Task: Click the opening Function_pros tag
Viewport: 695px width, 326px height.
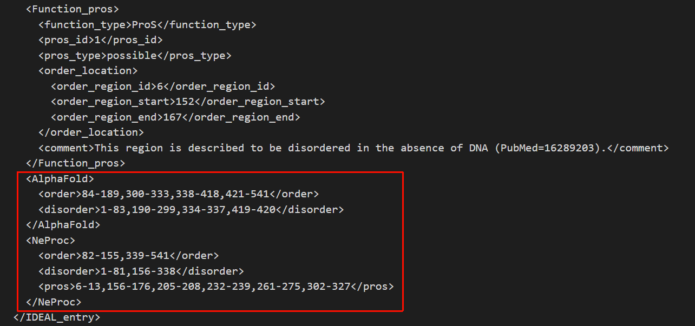Action: pyautogui.click(x=73, y=9)
